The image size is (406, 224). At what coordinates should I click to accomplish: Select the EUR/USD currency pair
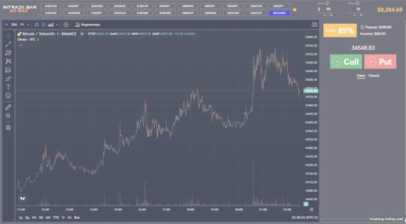point(165,13)
